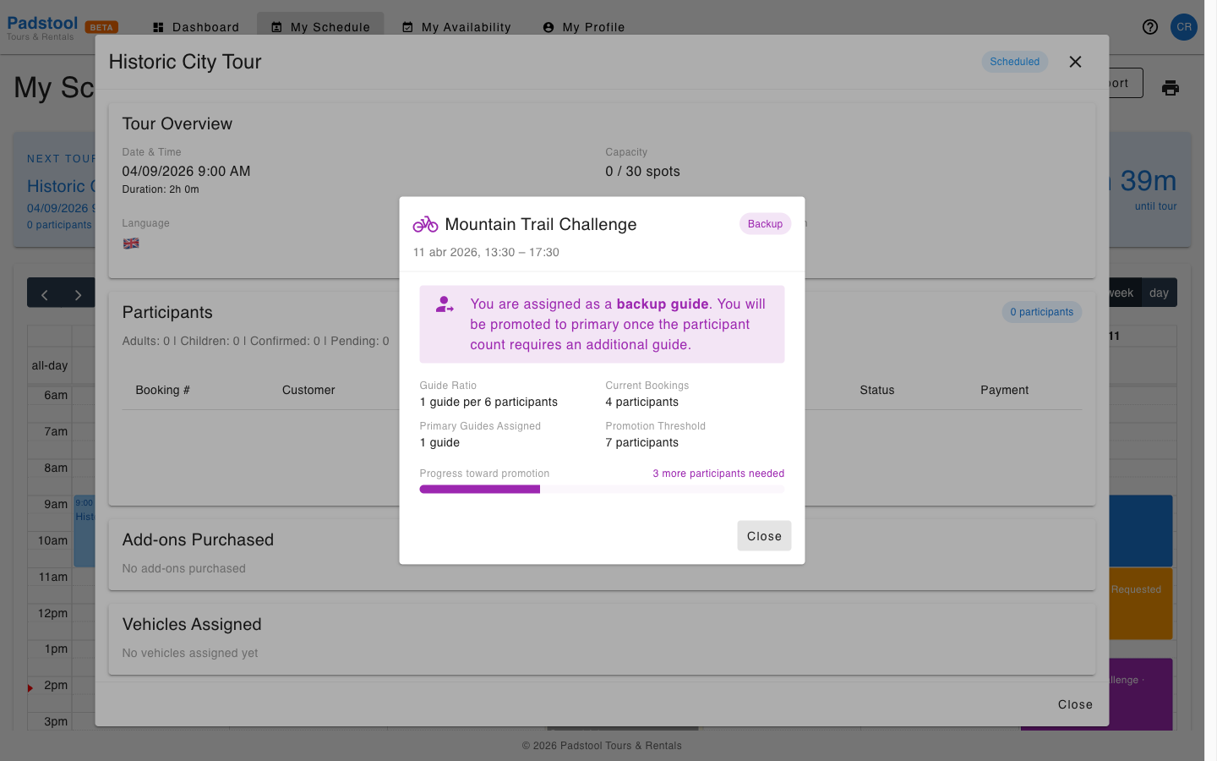Click the Status column header
Screen dimensions: 1217x761
[x=876, y=390]
